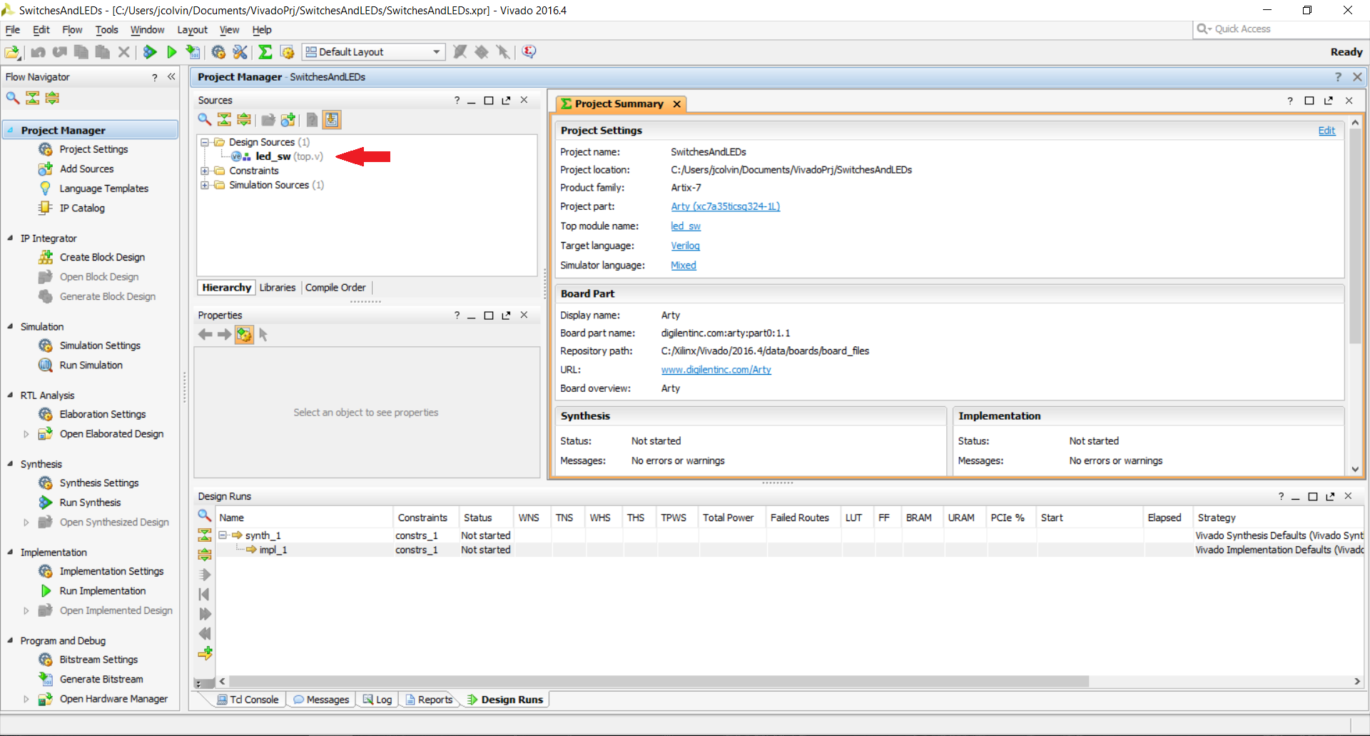The image size is (1370, 736).
Task: Open the www.digilentinc.com/Arty link
Action: click(716, 370)
